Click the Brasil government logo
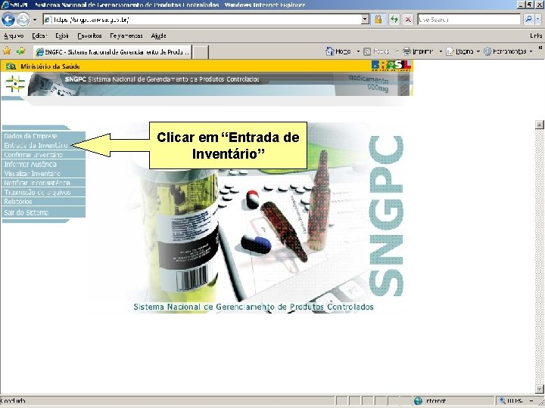Image resolution: width=545 pixels, height=408 pixels. pos(391,65)
